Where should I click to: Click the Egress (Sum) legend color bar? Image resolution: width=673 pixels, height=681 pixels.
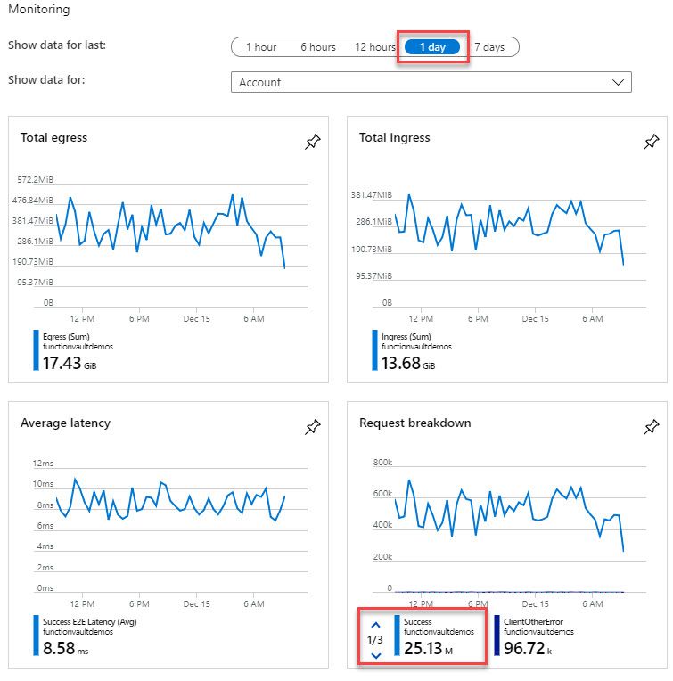coord(37,350)
